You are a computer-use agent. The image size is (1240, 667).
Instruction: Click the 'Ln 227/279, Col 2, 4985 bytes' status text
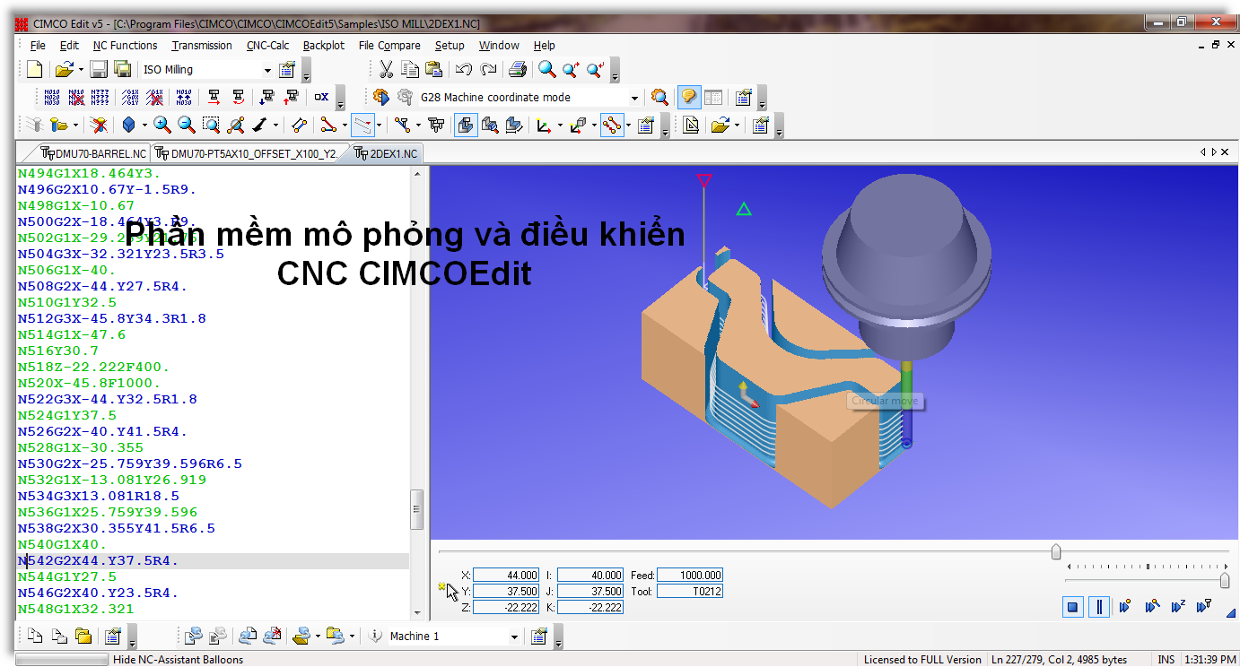click(1060, 660)
